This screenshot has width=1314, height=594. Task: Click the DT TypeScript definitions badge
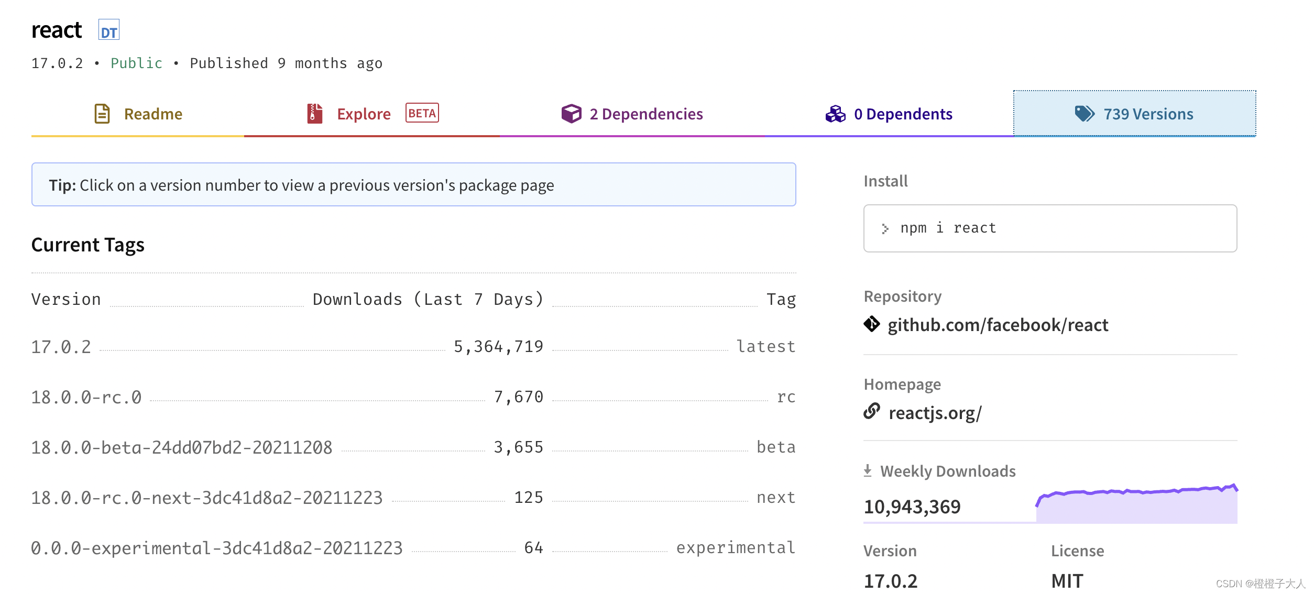tap(109, 30)
